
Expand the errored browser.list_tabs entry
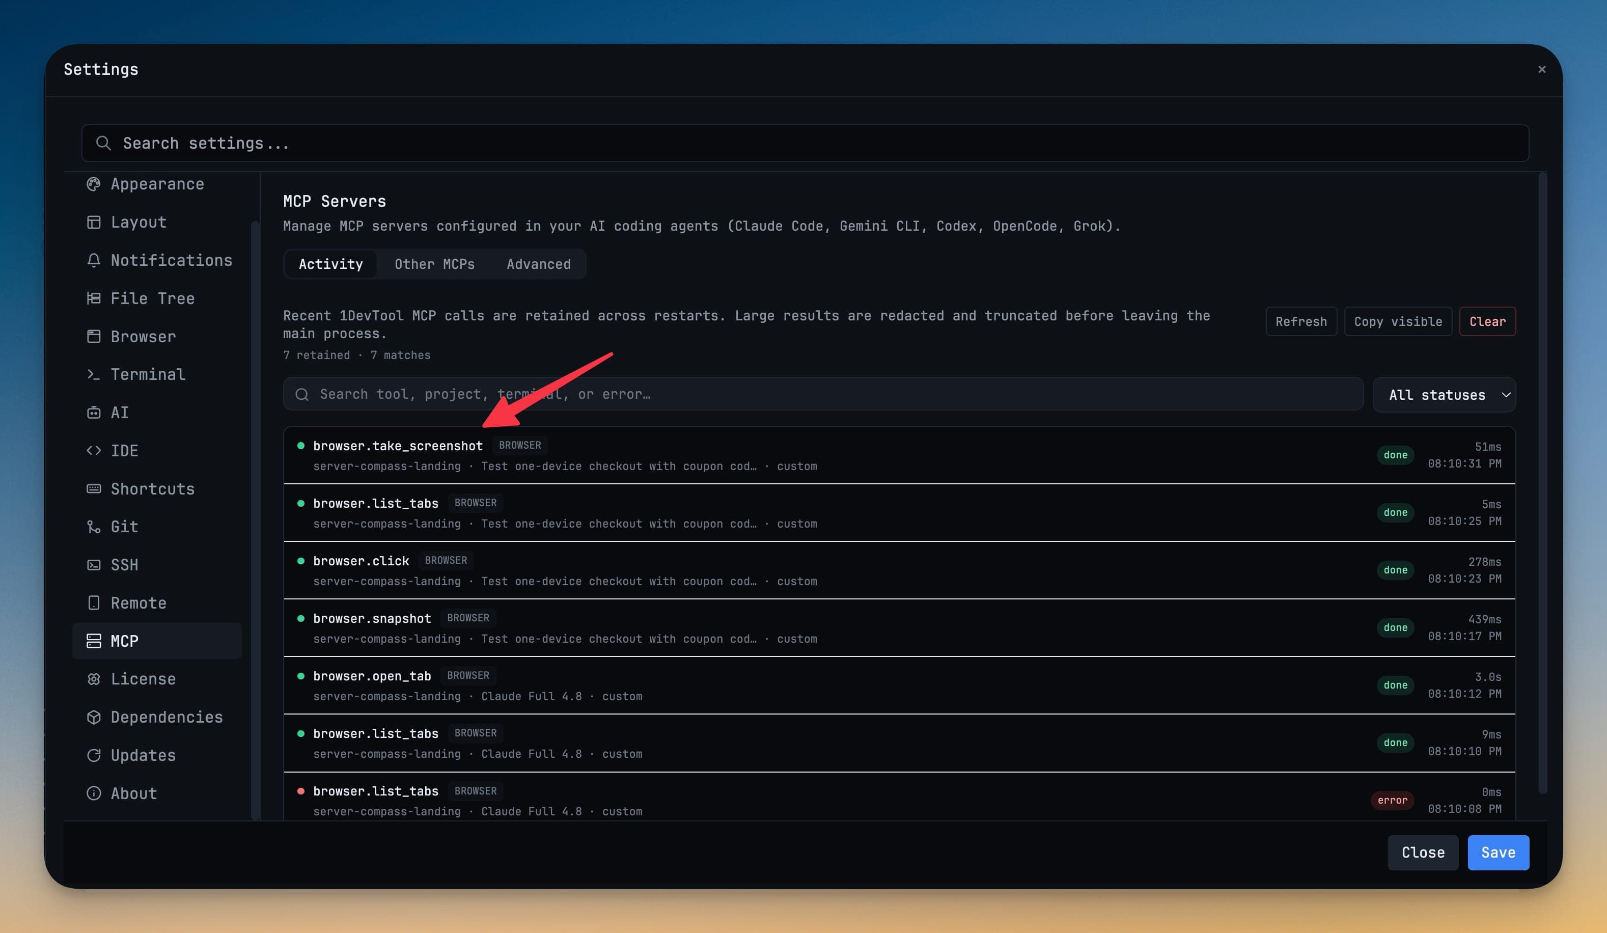tap(899, 798)
